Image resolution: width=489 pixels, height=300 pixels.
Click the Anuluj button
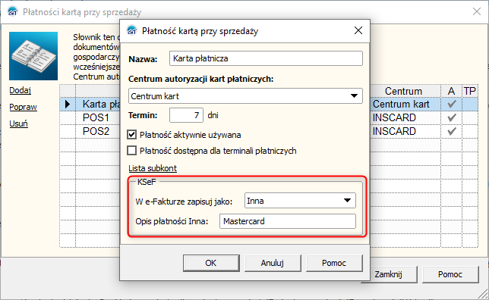[x=273, y=263]
